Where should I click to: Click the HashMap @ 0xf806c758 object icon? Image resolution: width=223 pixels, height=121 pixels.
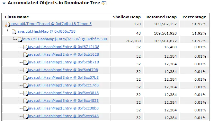tap(14, 32)
